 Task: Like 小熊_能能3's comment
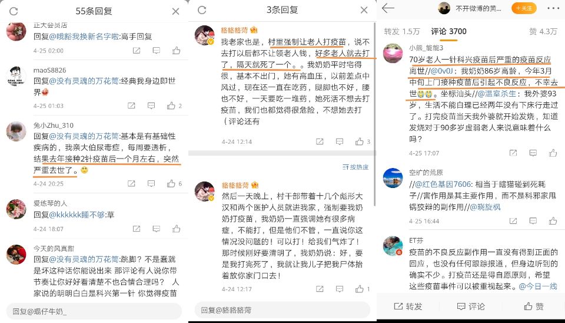coord(553,153)
